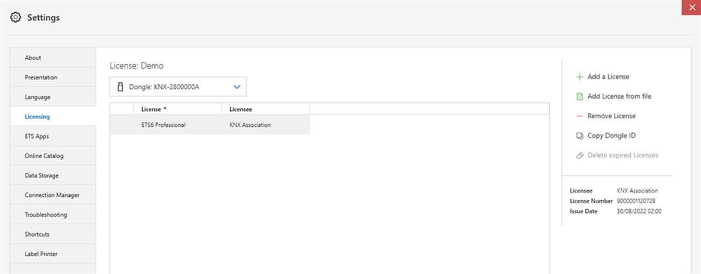Click the Delete expired Licenses label

[x=623, y=155]
